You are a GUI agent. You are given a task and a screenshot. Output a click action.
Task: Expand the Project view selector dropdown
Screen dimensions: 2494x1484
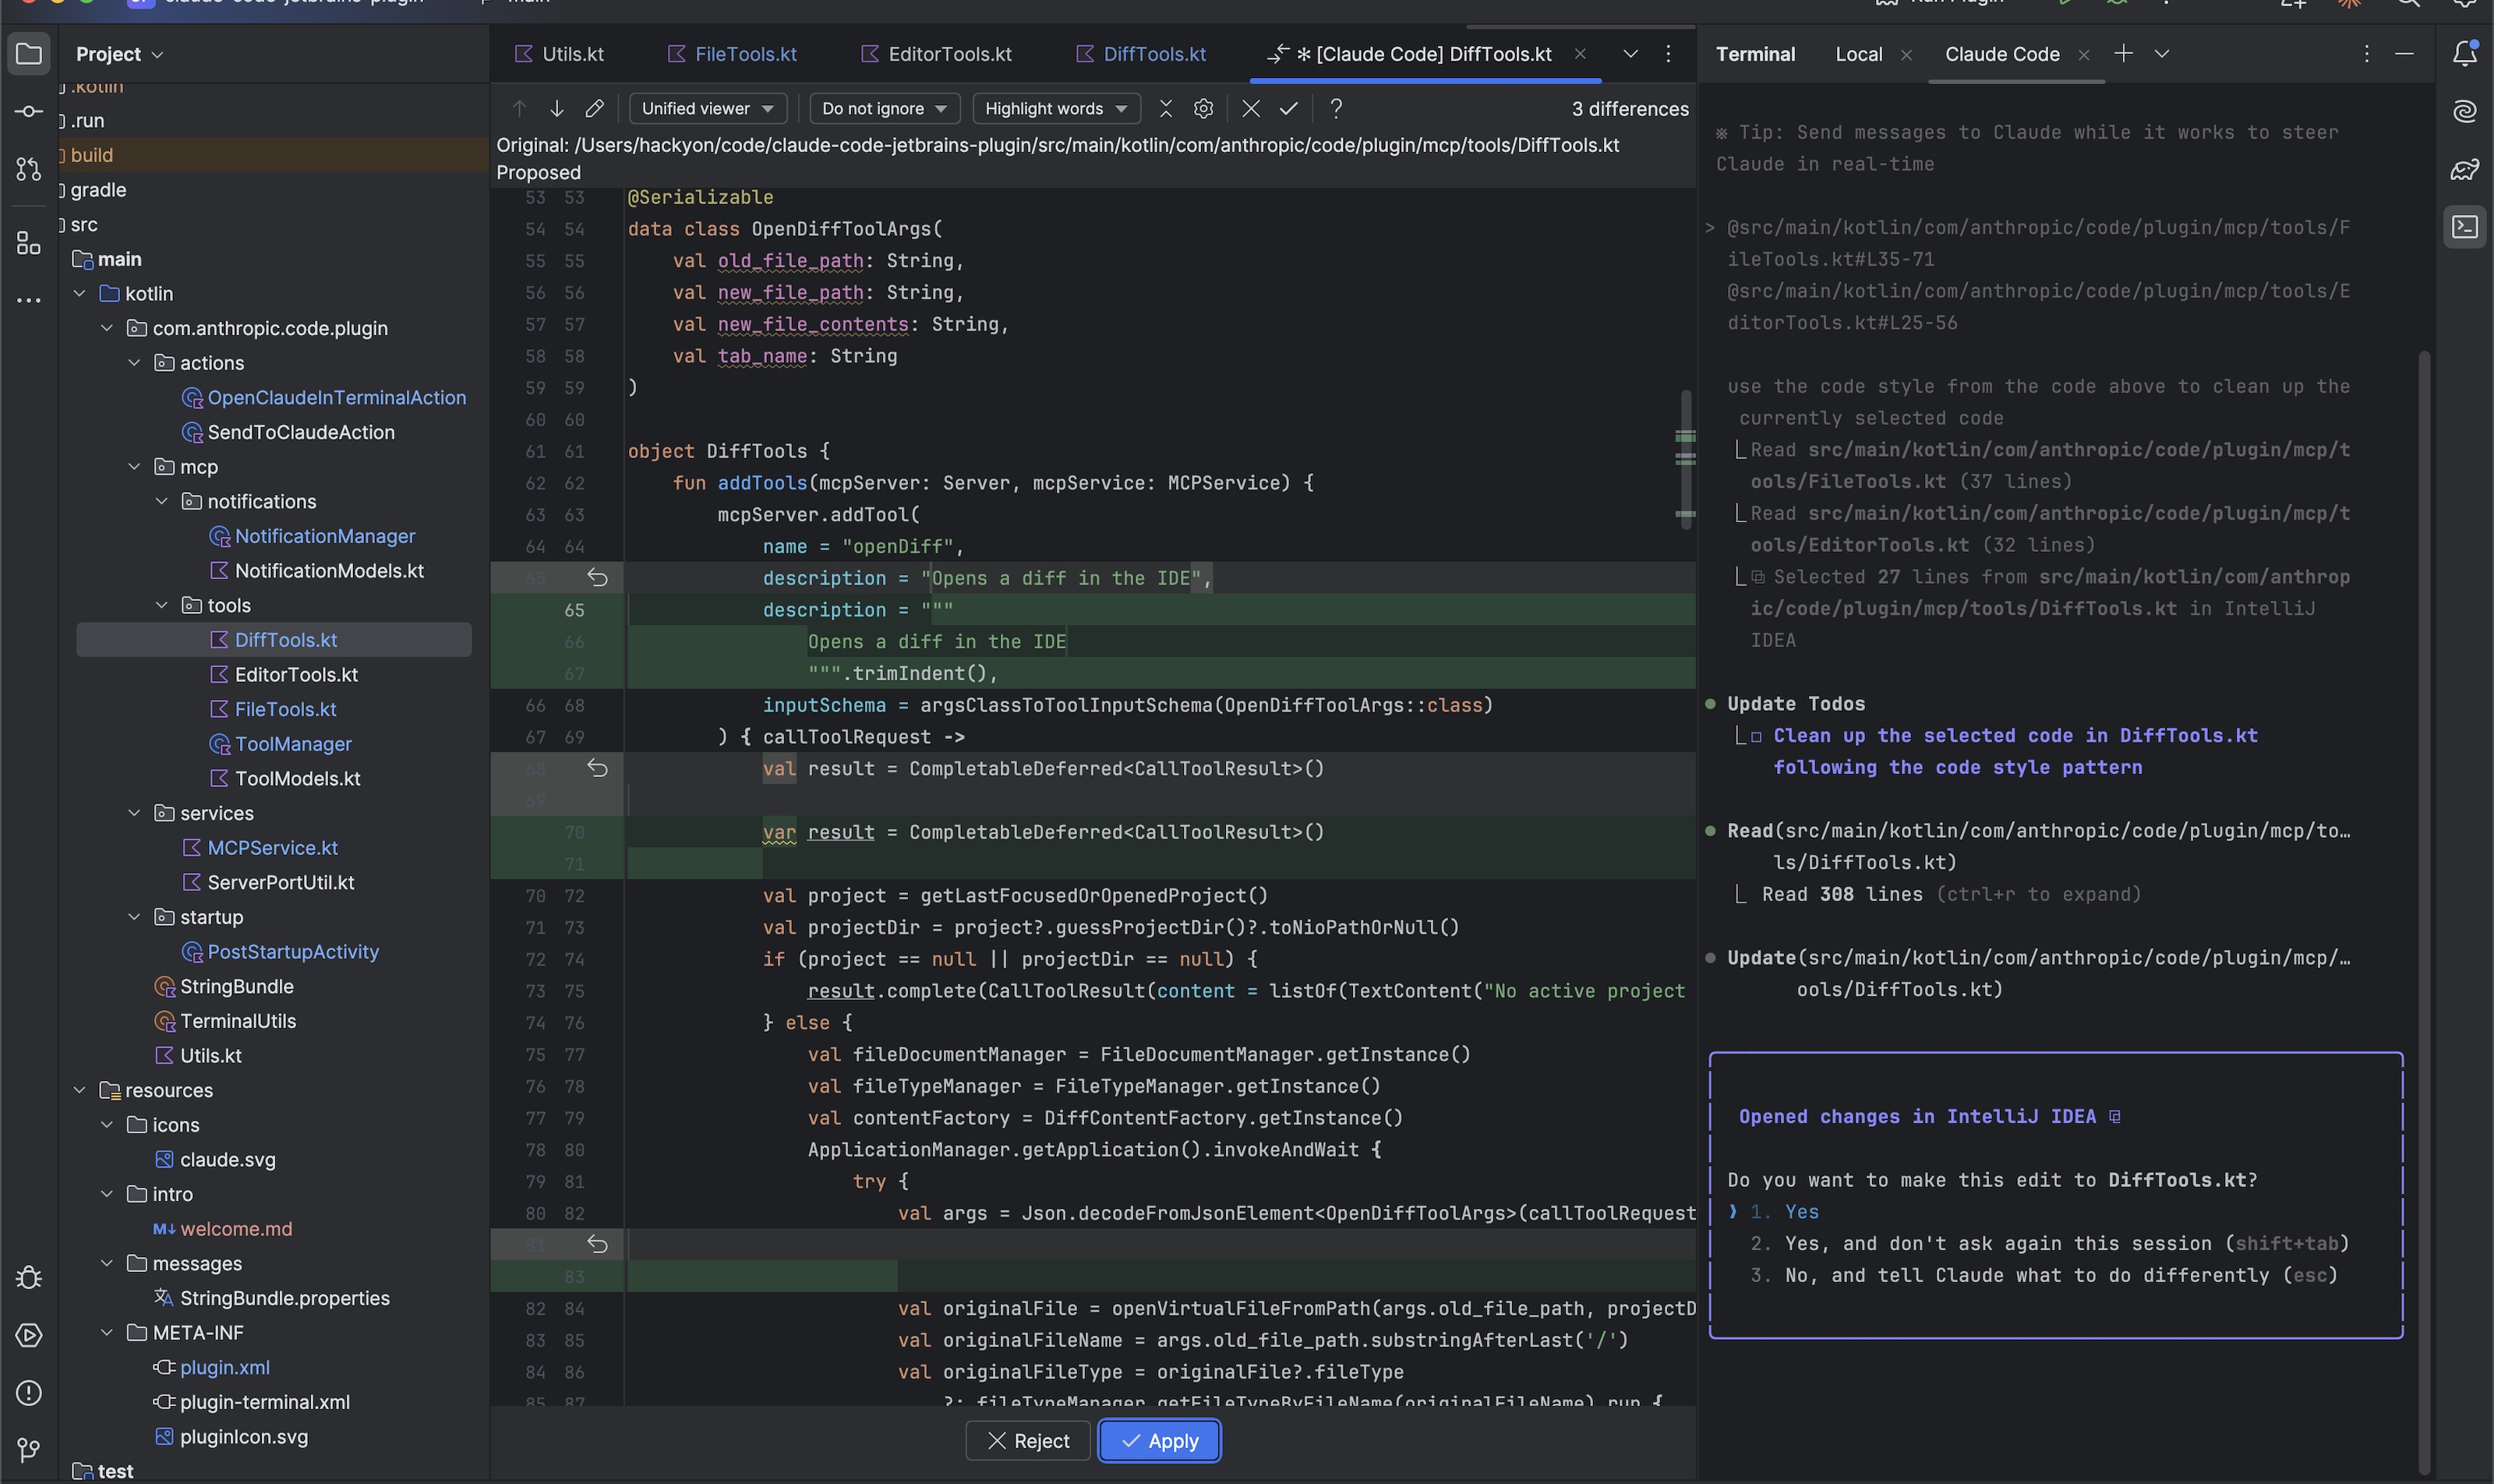[119, 54]
